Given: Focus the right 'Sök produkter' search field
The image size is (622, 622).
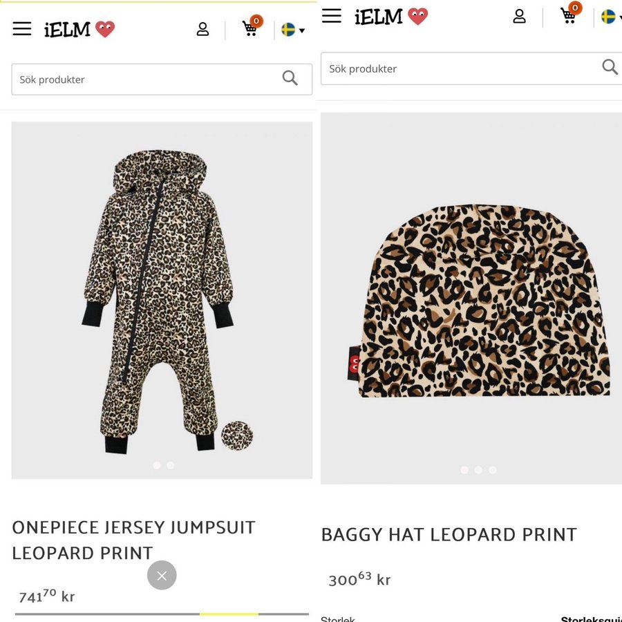Looking at the screenshot, I should (456, 68).
